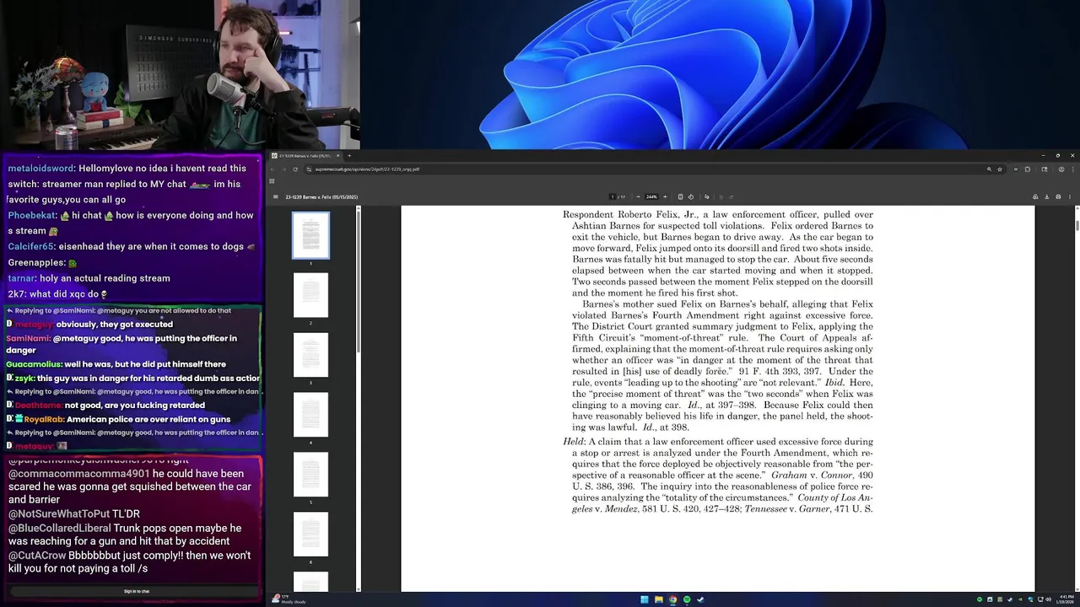
Task: Bookmark this page with the star icon
Action: (1000, 169)
